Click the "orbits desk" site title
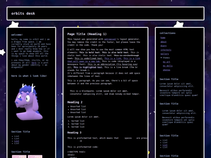Viewport: 211px width, 158px height. point(23,13)
